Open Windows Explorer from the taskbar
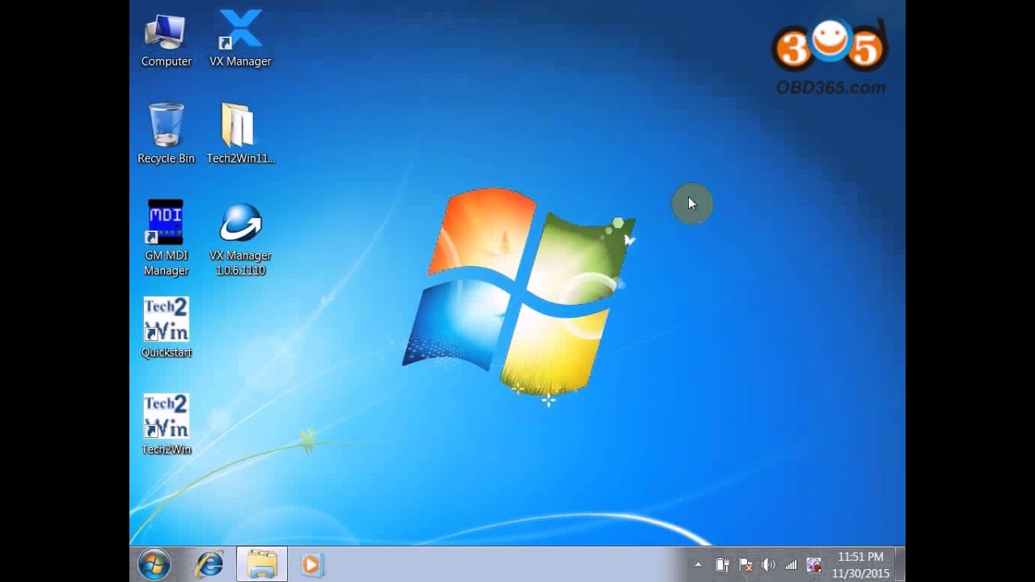 [262, 564]
